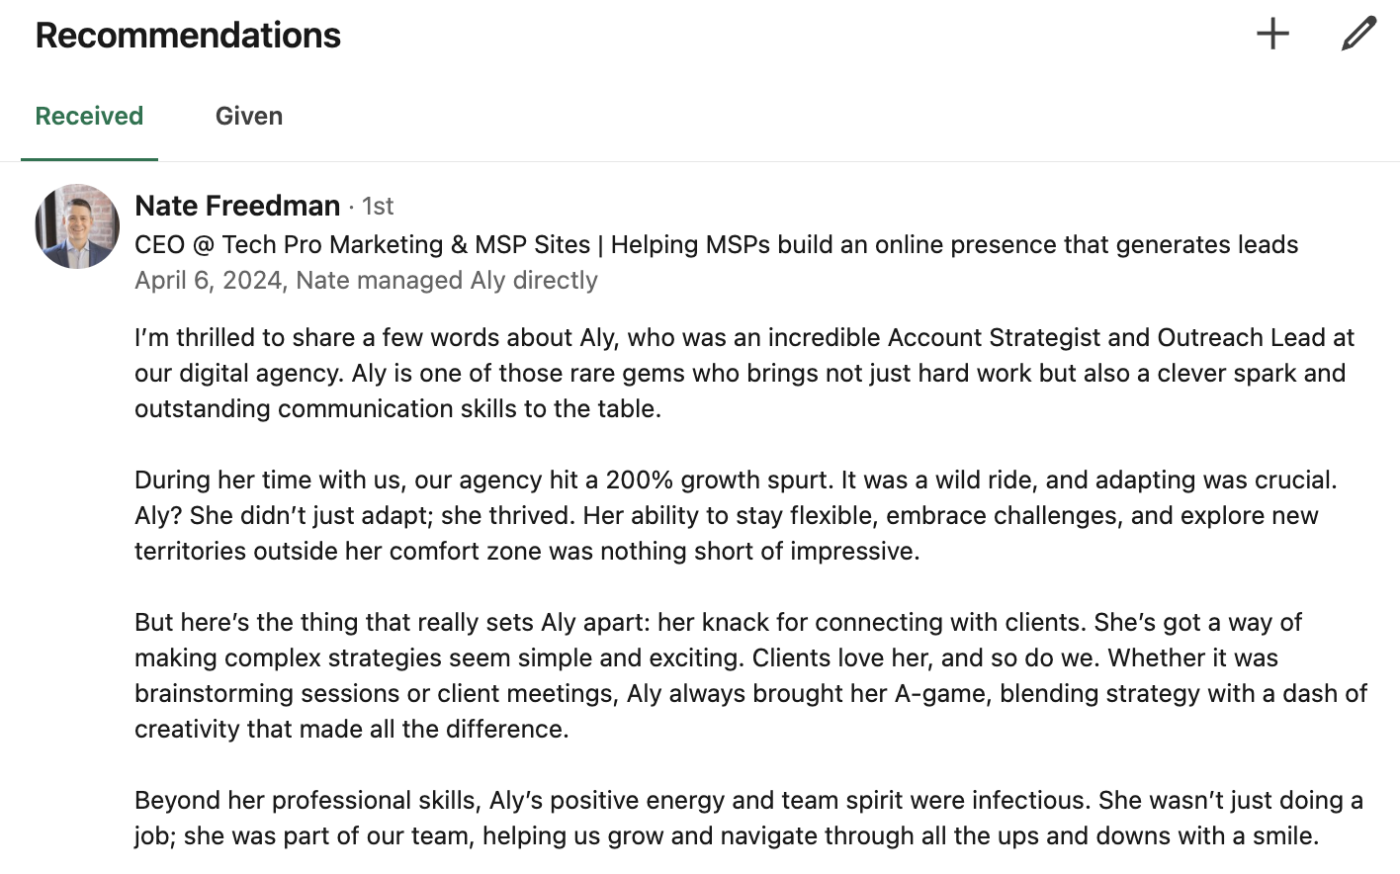Select the Received tab

pos(88,116)
